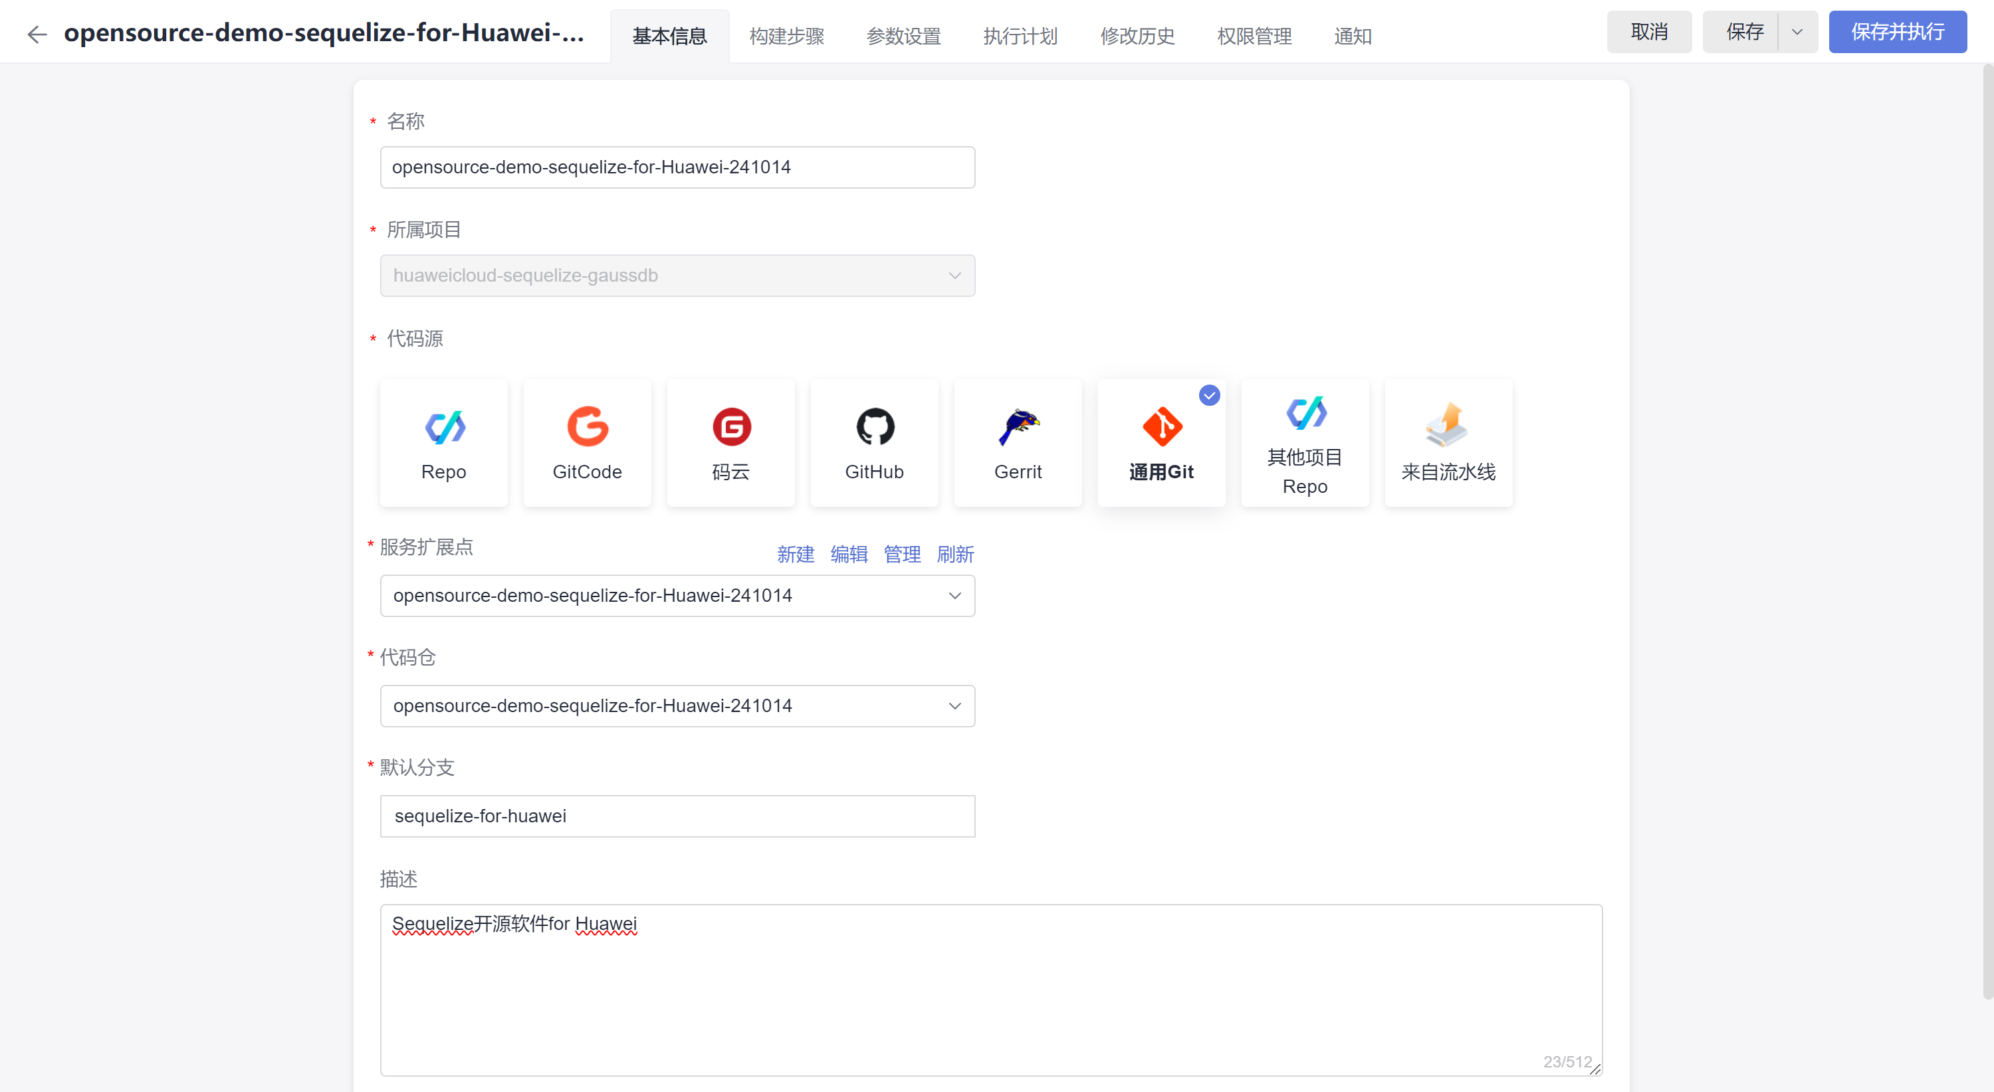This screenshot has height=1092, width=1994.
Task: Click the 保存并执行 button
Action: point(1896,32)
